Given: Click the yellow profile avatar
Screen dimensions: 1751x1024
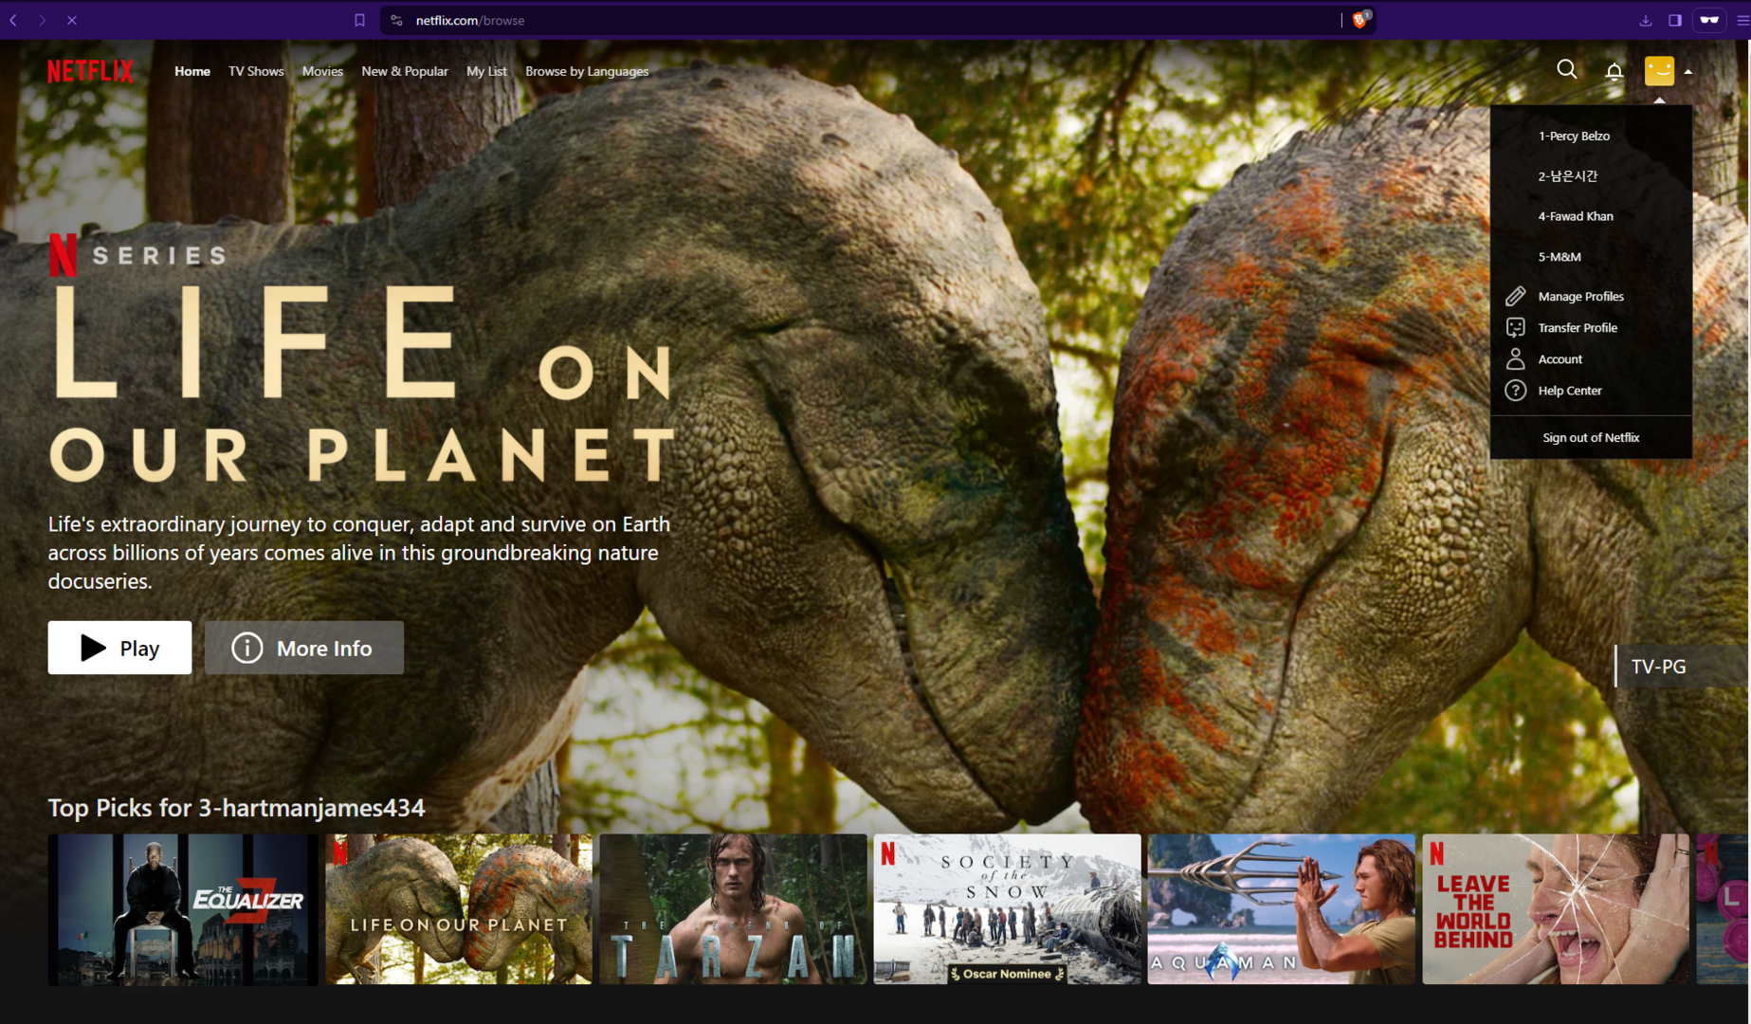Looking at the screenshot, I should pyautogui.click(x=1659, y=70).
